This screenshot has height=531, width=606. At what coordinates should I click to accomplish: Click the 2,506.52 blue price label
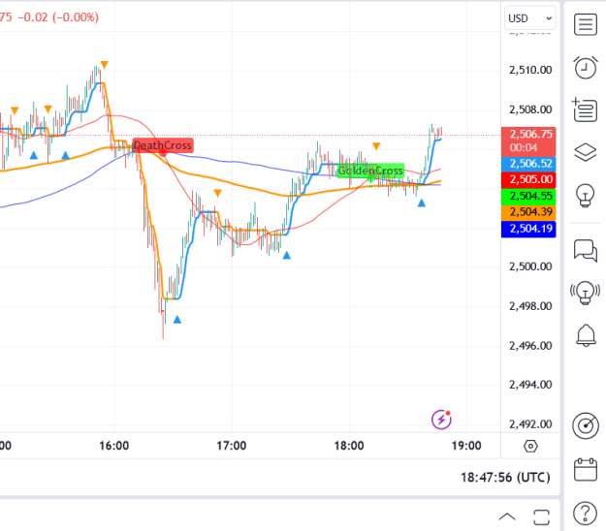click(x=528, y=164)
